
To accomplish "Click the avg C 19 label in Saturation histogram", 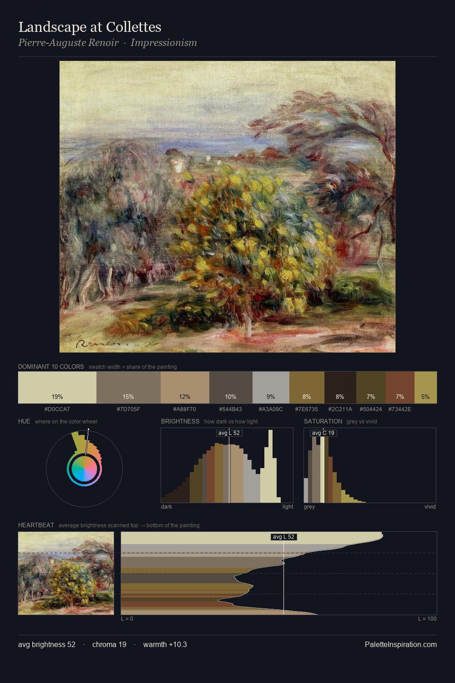I will 323,433.
